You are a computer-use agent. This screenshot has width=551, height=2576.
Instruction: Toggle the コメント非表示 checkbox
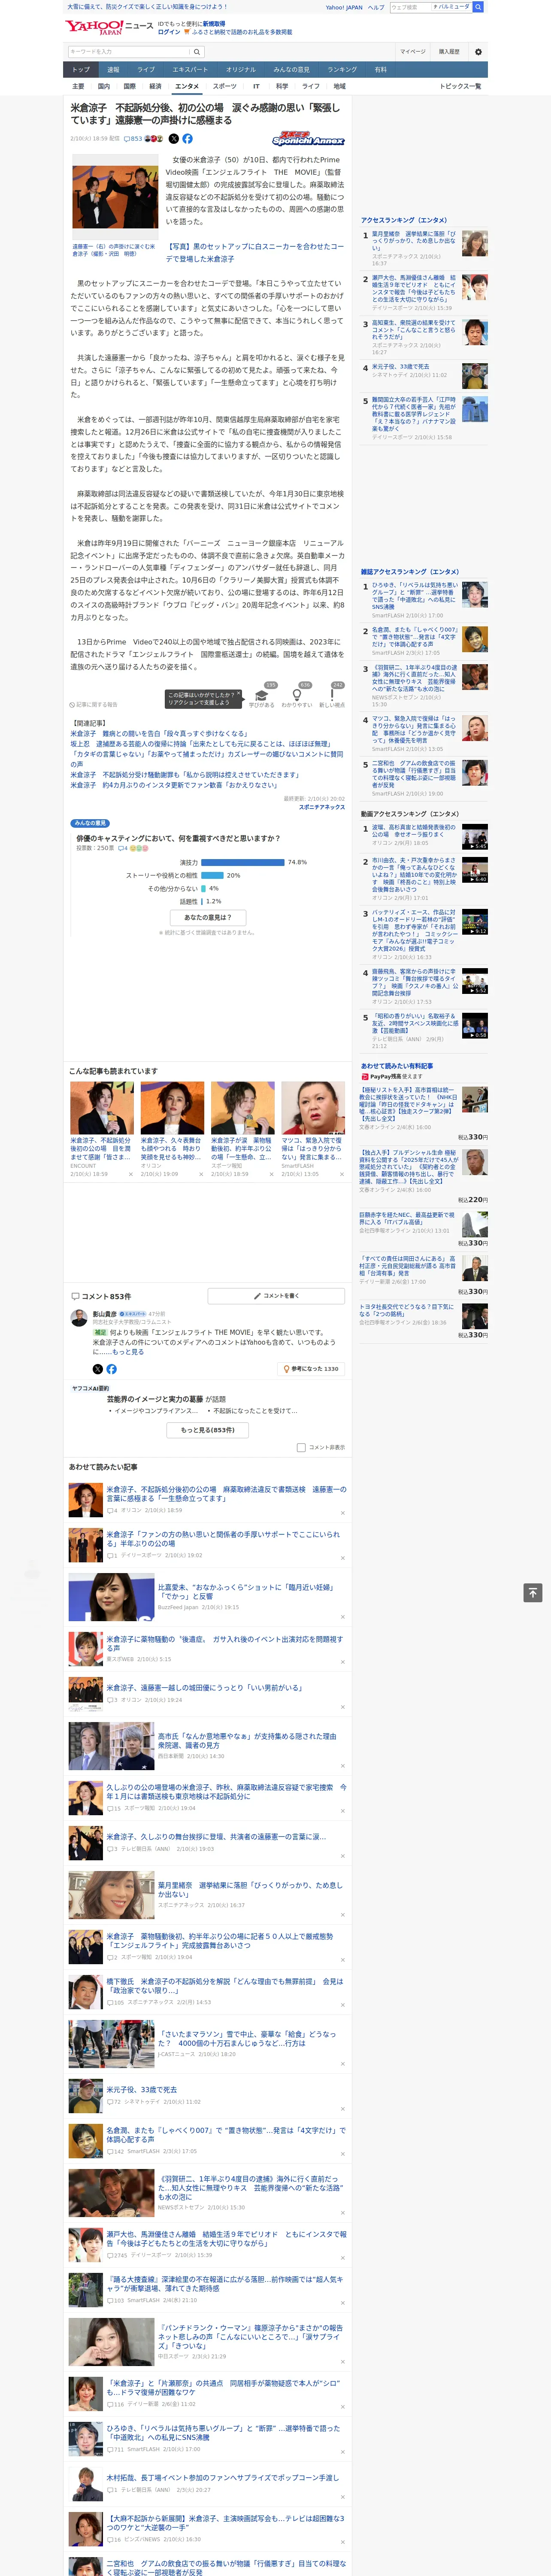301,1447
